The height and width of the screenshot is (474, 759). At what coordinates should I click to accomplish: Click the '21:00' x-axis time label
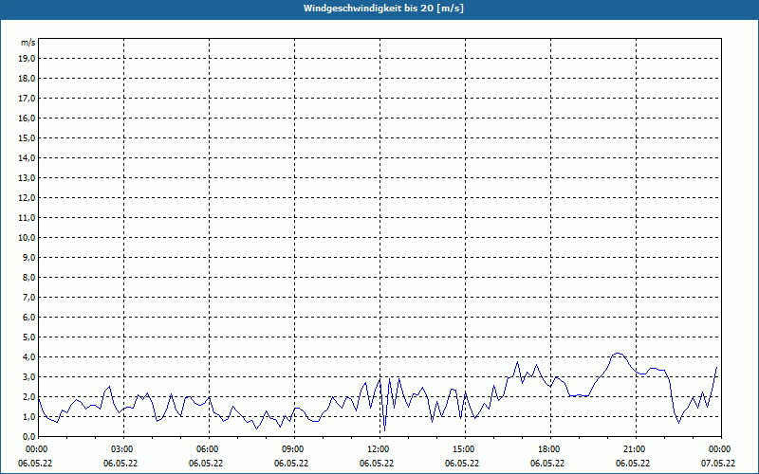click(633, 449)
